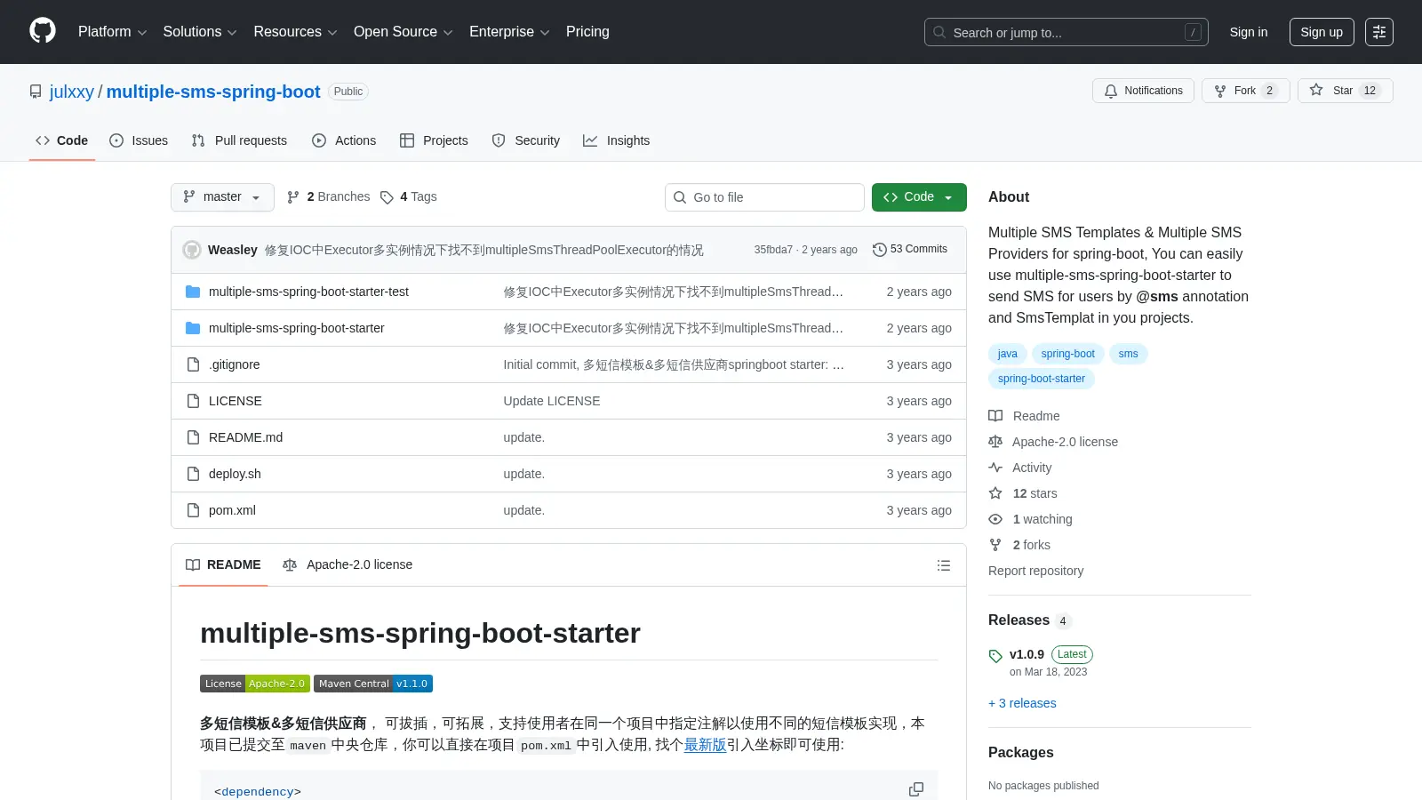Copy the dependency code snippet
Viewport: 1422px width, 800px height.
916,789
